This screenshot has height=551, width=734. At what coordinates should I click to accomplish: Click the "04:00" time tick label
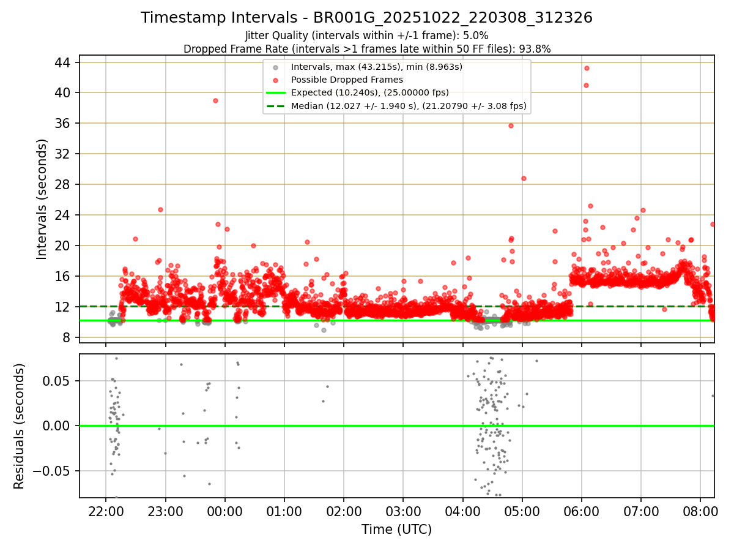462,511
